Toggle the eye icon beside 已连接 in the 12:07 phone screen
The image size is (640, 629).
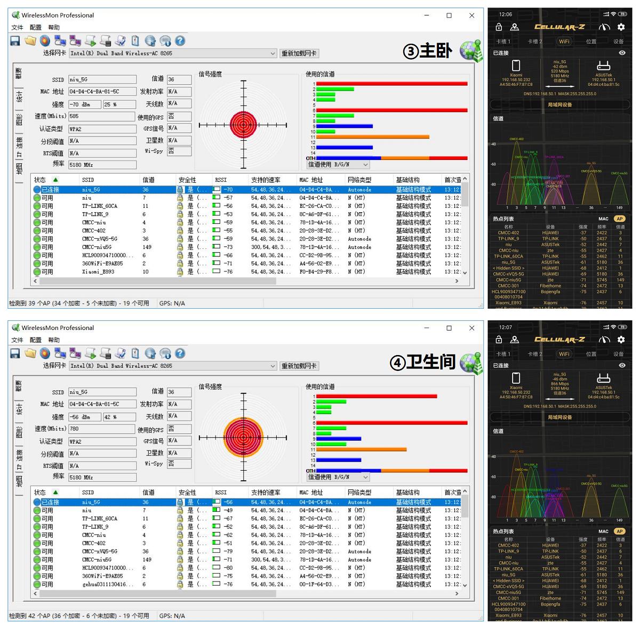(x=622, y=365)
